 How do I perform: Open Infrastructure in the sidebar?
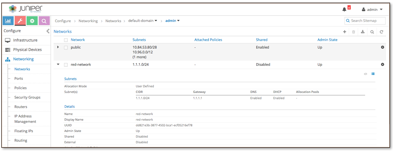point(25,40)
